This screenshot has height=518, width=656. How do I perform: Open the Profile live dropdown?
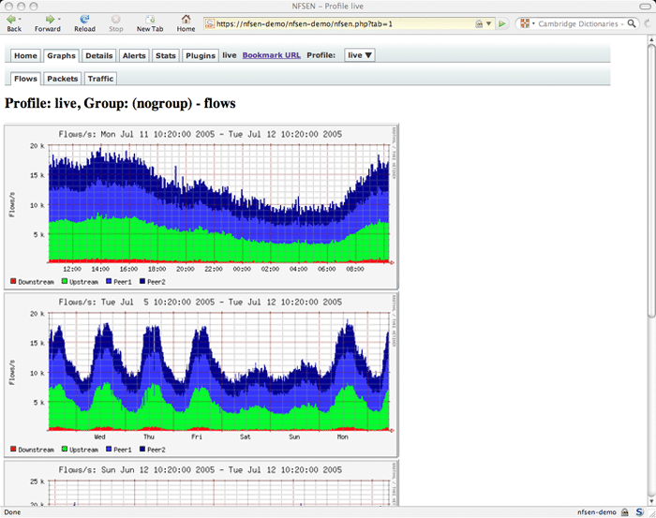pos(359,55)
